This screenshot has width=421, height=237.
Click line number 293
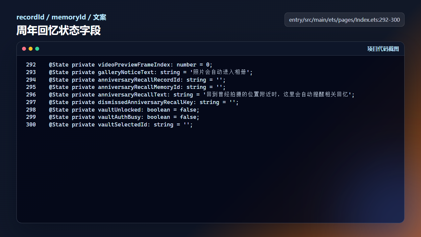coord(31,72)
